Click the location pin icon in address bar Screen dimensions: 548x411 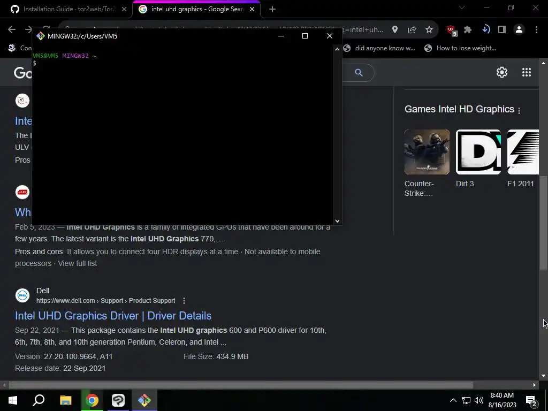(x=395, y=30)
